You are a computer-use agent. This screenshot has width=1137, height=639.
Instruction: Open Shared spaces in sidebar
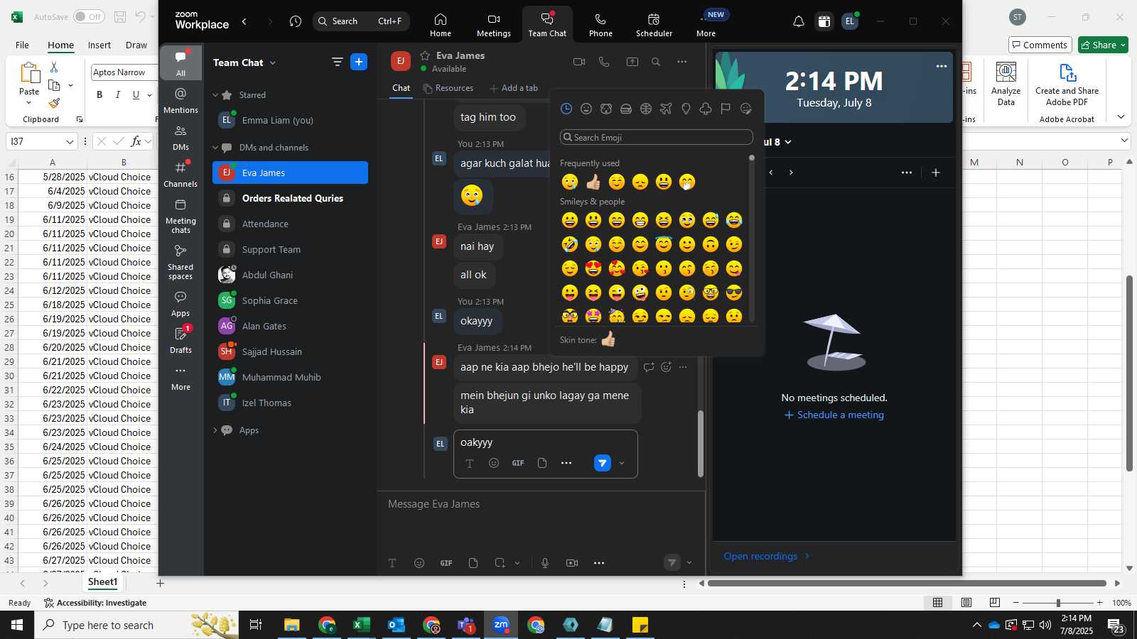pos(180,262)
